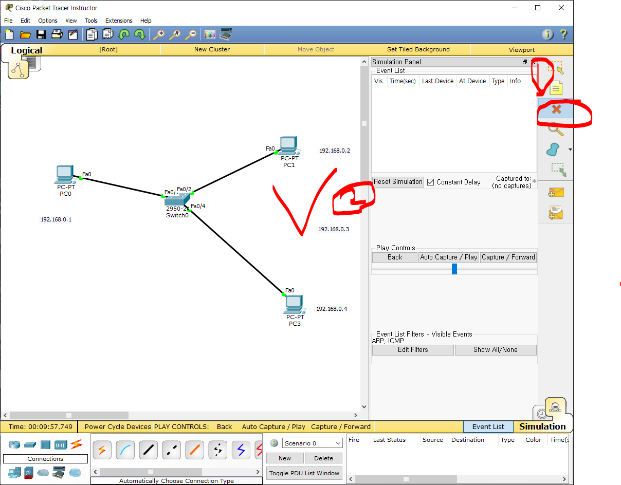This screenshot has height=485, width=621.
Task: Select the Wireless Devices category
Action: coord(61,444)
